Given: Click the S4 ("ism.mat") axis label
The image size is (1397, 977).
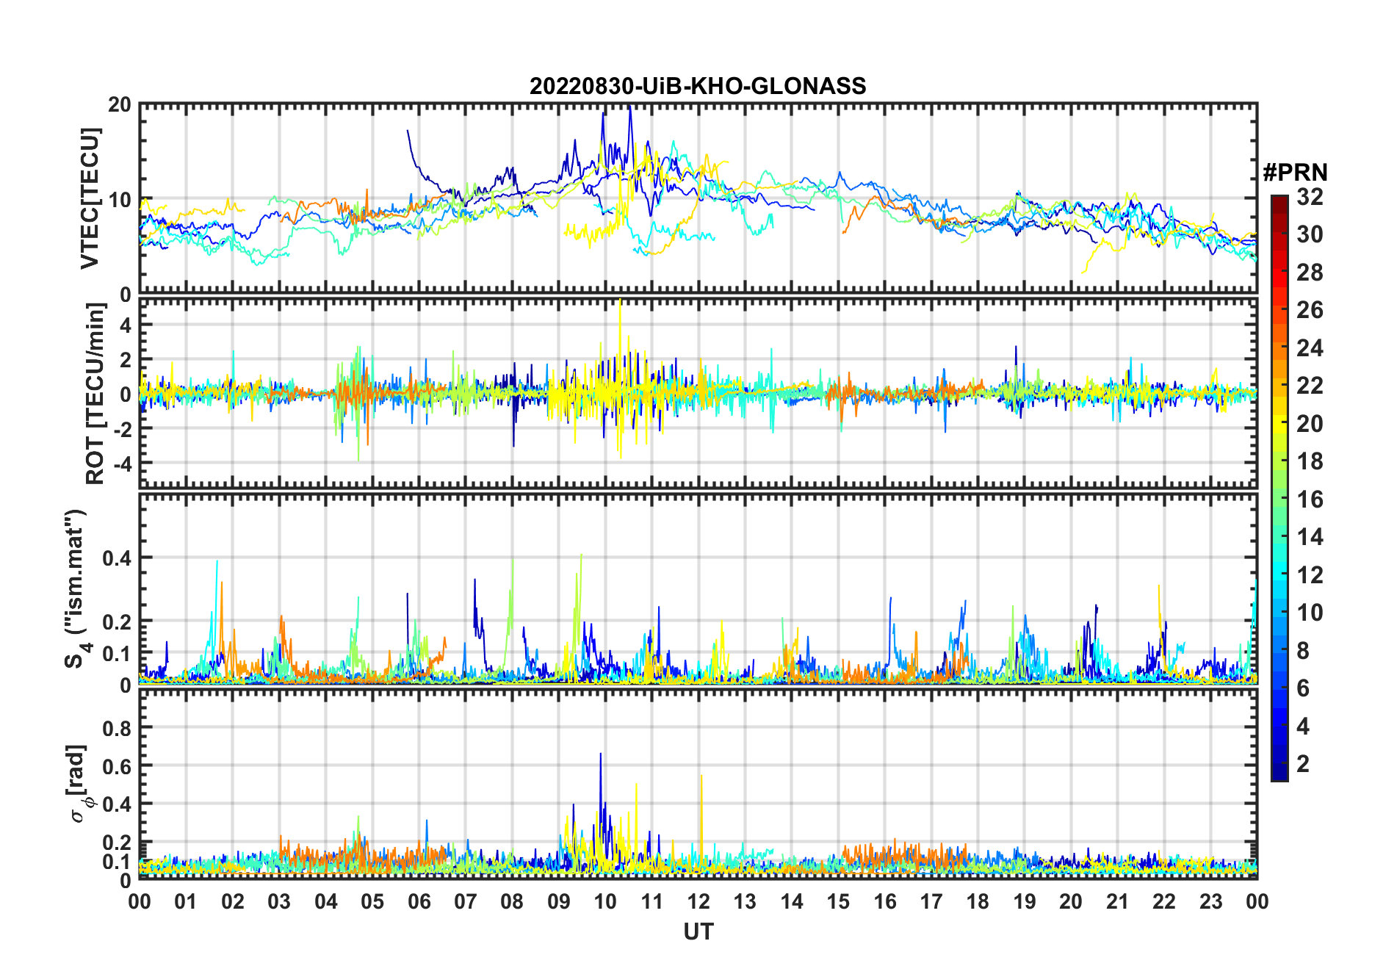Looking at the screenshot, I should [76, 588].
